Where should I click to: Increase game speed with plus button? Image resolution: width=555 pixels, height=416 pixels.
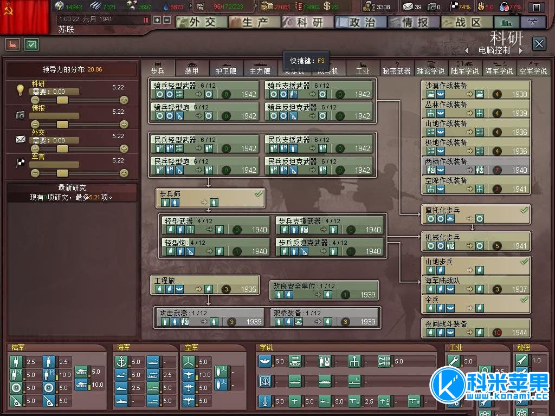tap(157, 20)
